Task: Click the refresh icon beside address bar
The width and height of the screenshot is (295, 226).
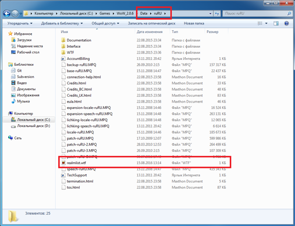Action: click(x=217, y=13)
